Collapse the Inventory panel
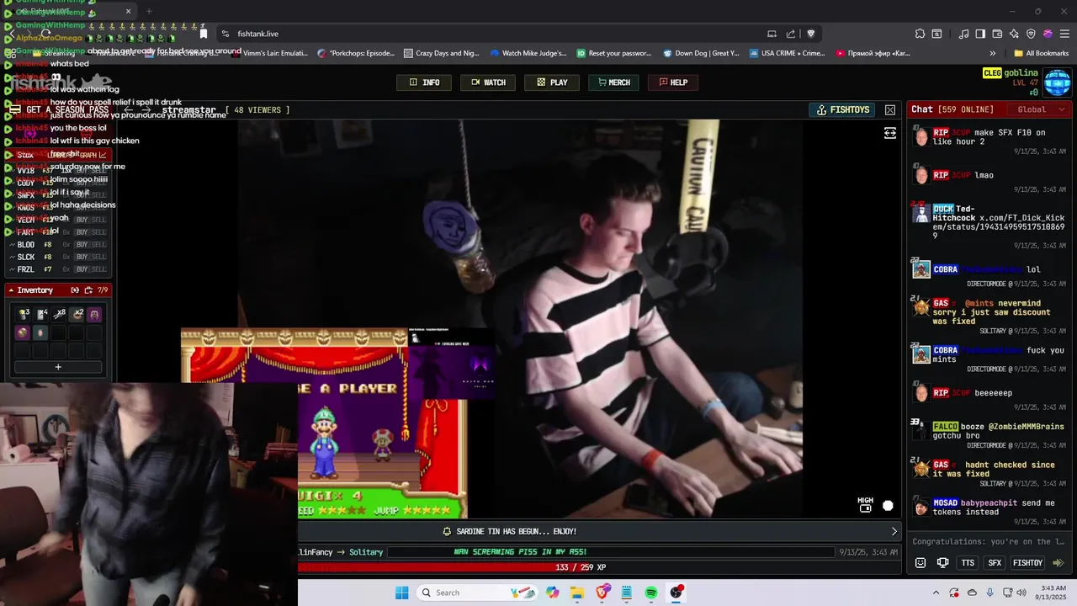 [11, 290]
